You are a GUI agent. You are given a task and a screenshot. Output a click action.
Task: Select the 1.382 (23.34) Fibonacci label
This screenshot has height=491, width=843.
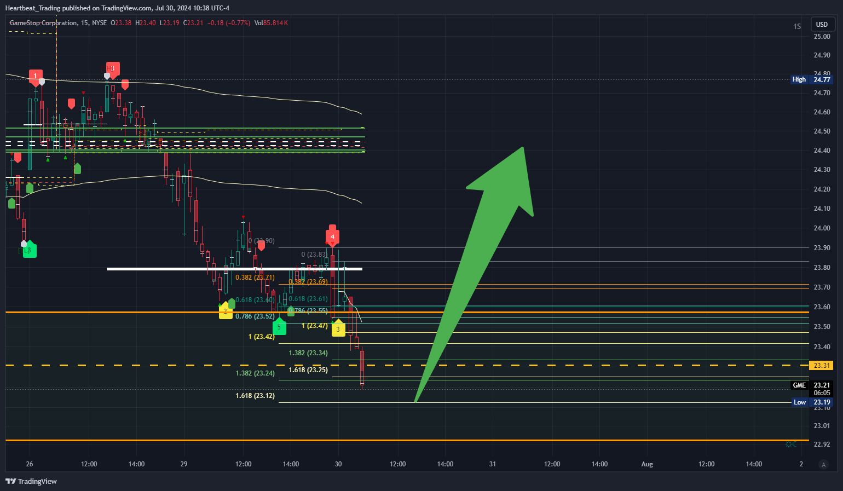308,353
